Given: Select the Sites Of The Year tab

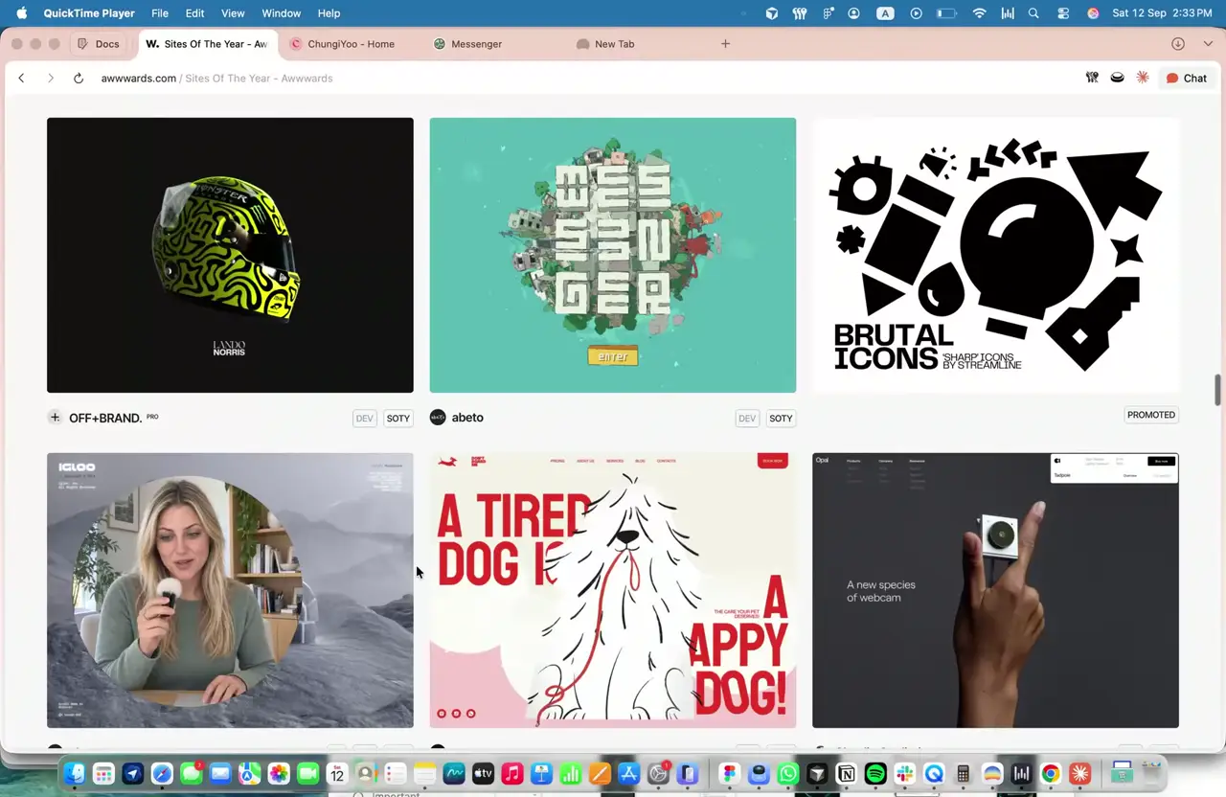Looking at the screenshot, I should pos(207,44).
